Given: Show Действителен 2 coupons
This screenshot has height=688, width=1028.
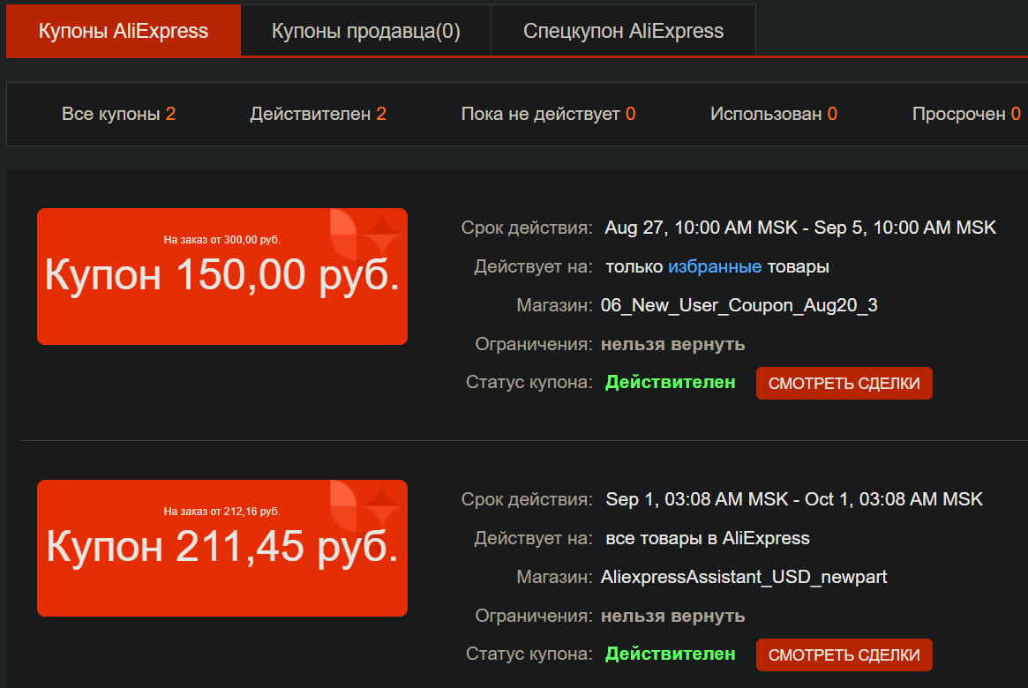Looking at the screenshot, I should 318,114.
